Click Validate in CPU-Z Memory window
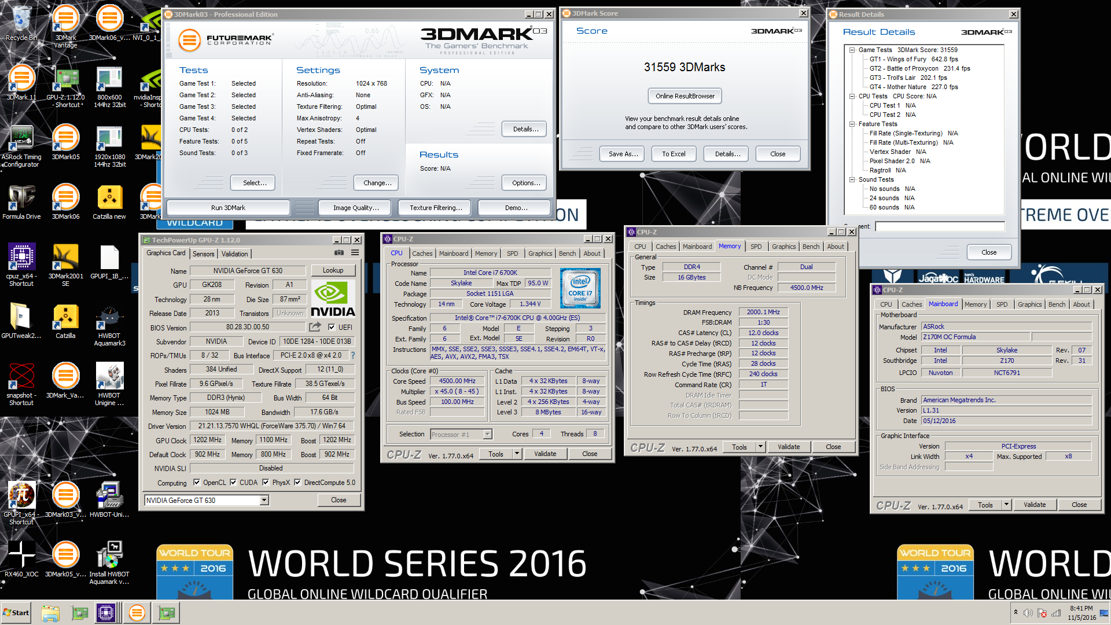 [x=789, y=447]
